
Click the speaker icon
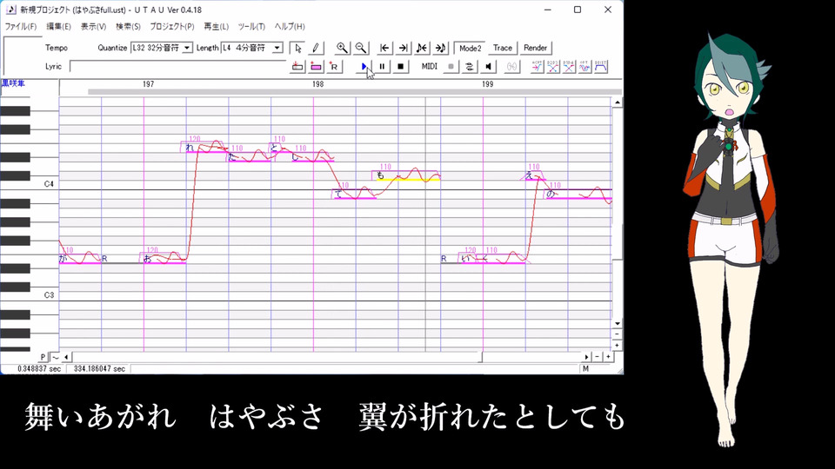pos(488,67)
